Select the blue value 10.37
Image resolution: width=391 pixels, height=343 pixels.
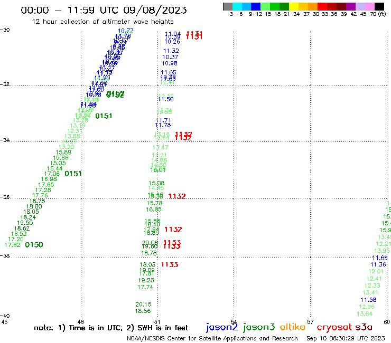(170, 57)
